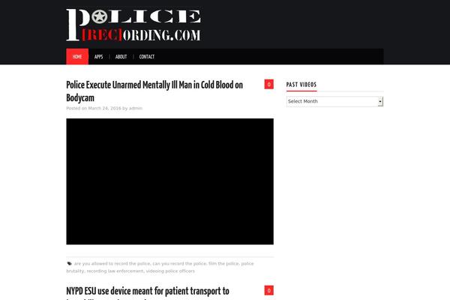Open the Select Month dropdown
450x300 pixels.
pyautogui.click(x=334, y=101)
